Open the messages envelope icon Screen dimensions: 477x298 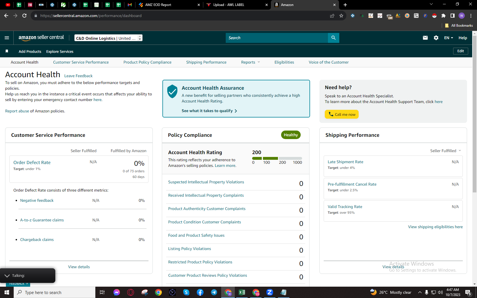coord(425,38)
